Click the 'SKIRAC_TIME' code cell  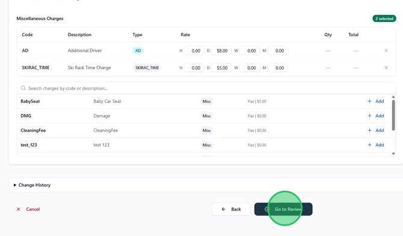pyautogui.click(x=35, y=67)
